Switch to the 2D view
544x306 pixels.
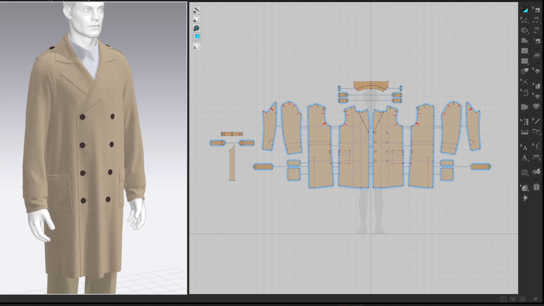(x=522, y=299)
